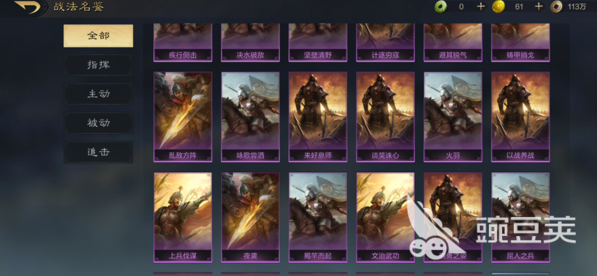Open the 谈笑诛心 tactic card

coord(385,117)
